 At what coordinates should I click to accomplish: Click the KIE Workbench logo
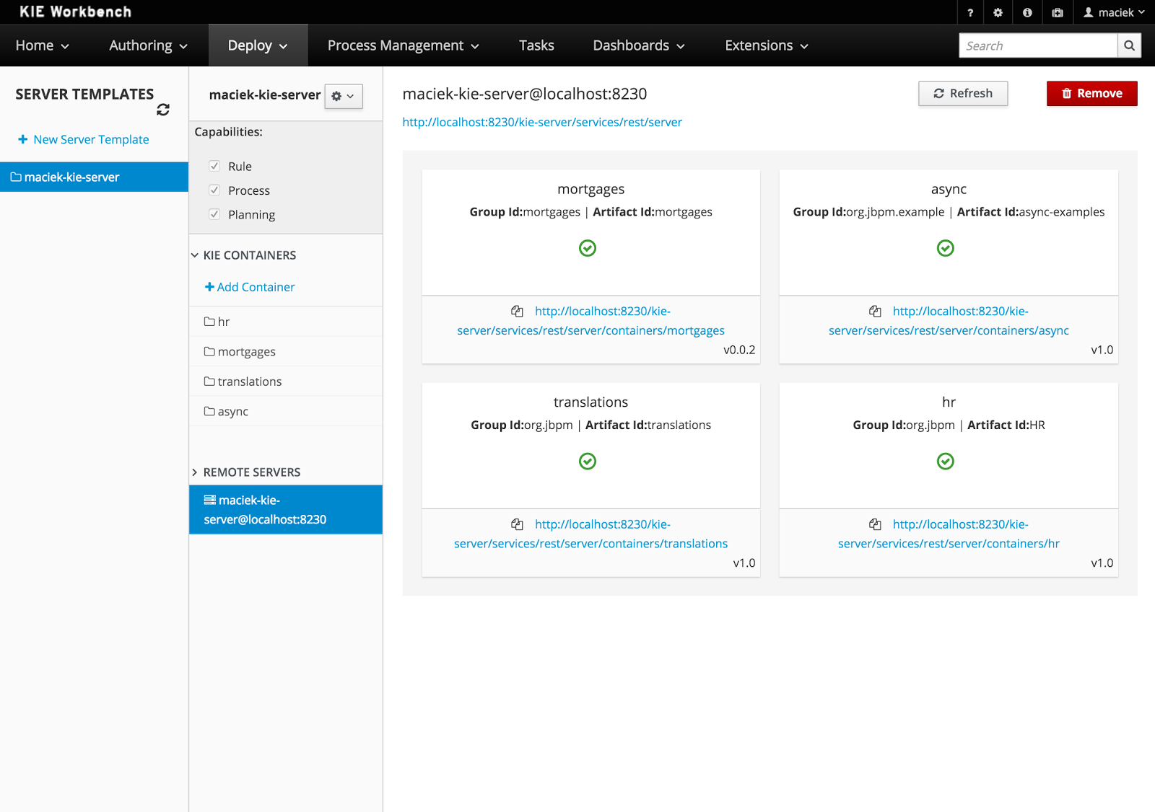pos(75,12)
